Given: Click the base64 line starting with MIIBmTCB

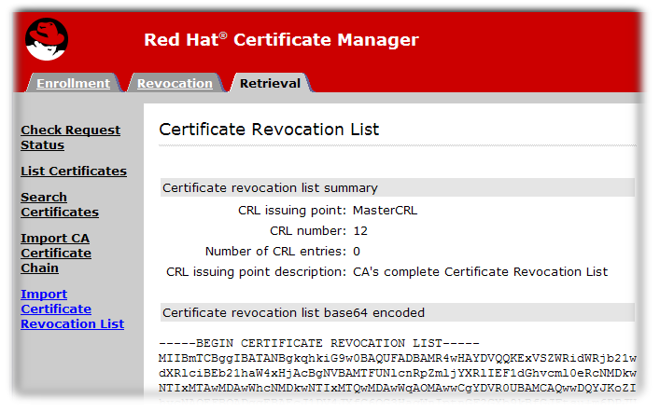Looking at the screenshot, I should pos(397,358).
